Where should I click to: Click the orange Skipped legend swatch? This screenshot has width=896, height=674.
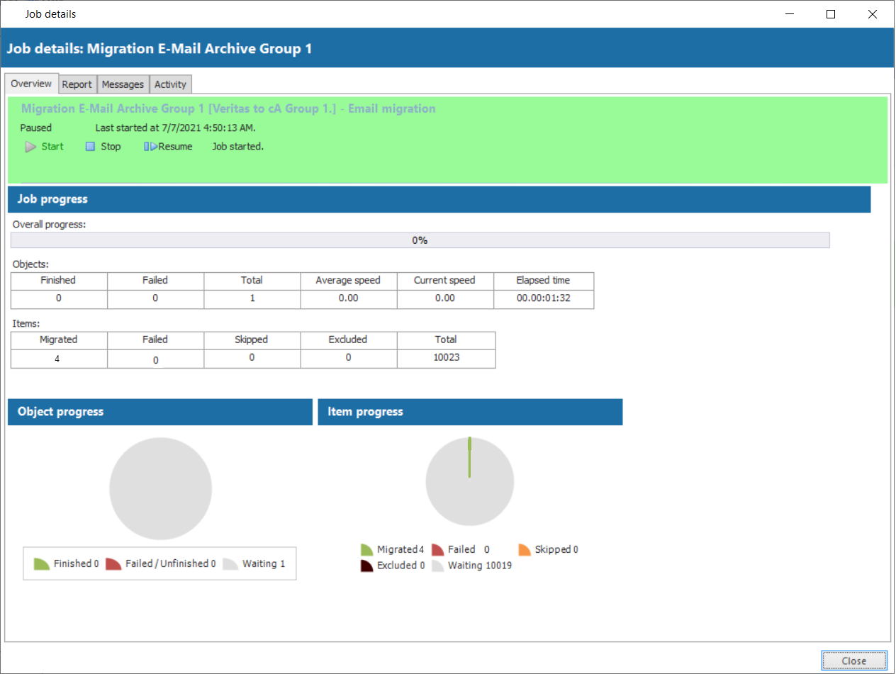(x=525, y=550)
